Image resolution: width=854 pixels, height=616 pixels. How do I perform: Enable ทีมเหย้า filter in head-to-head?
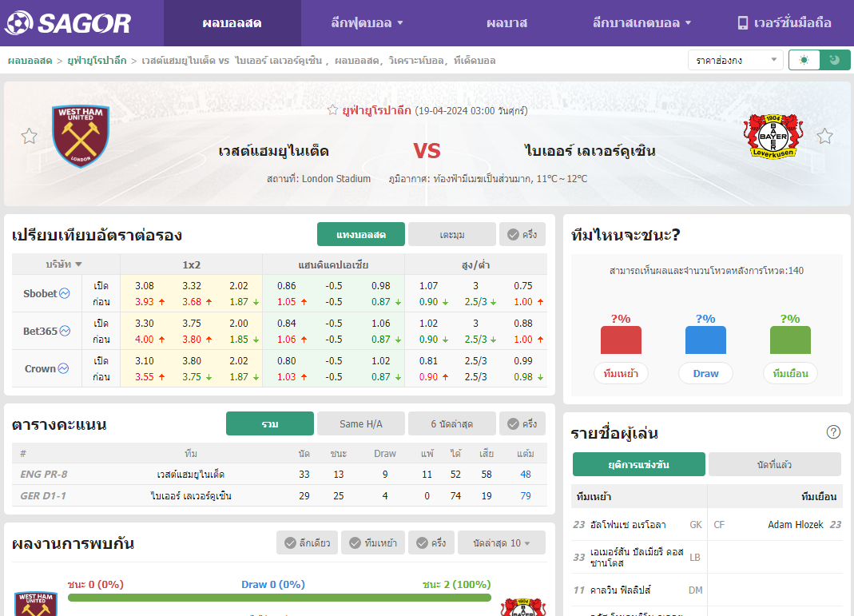pos(373,542)
